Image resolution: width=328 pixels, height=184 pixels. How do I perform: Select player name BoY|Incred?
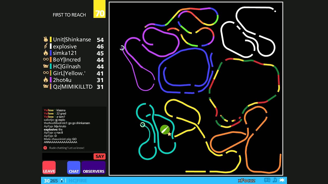click(67, 60)
